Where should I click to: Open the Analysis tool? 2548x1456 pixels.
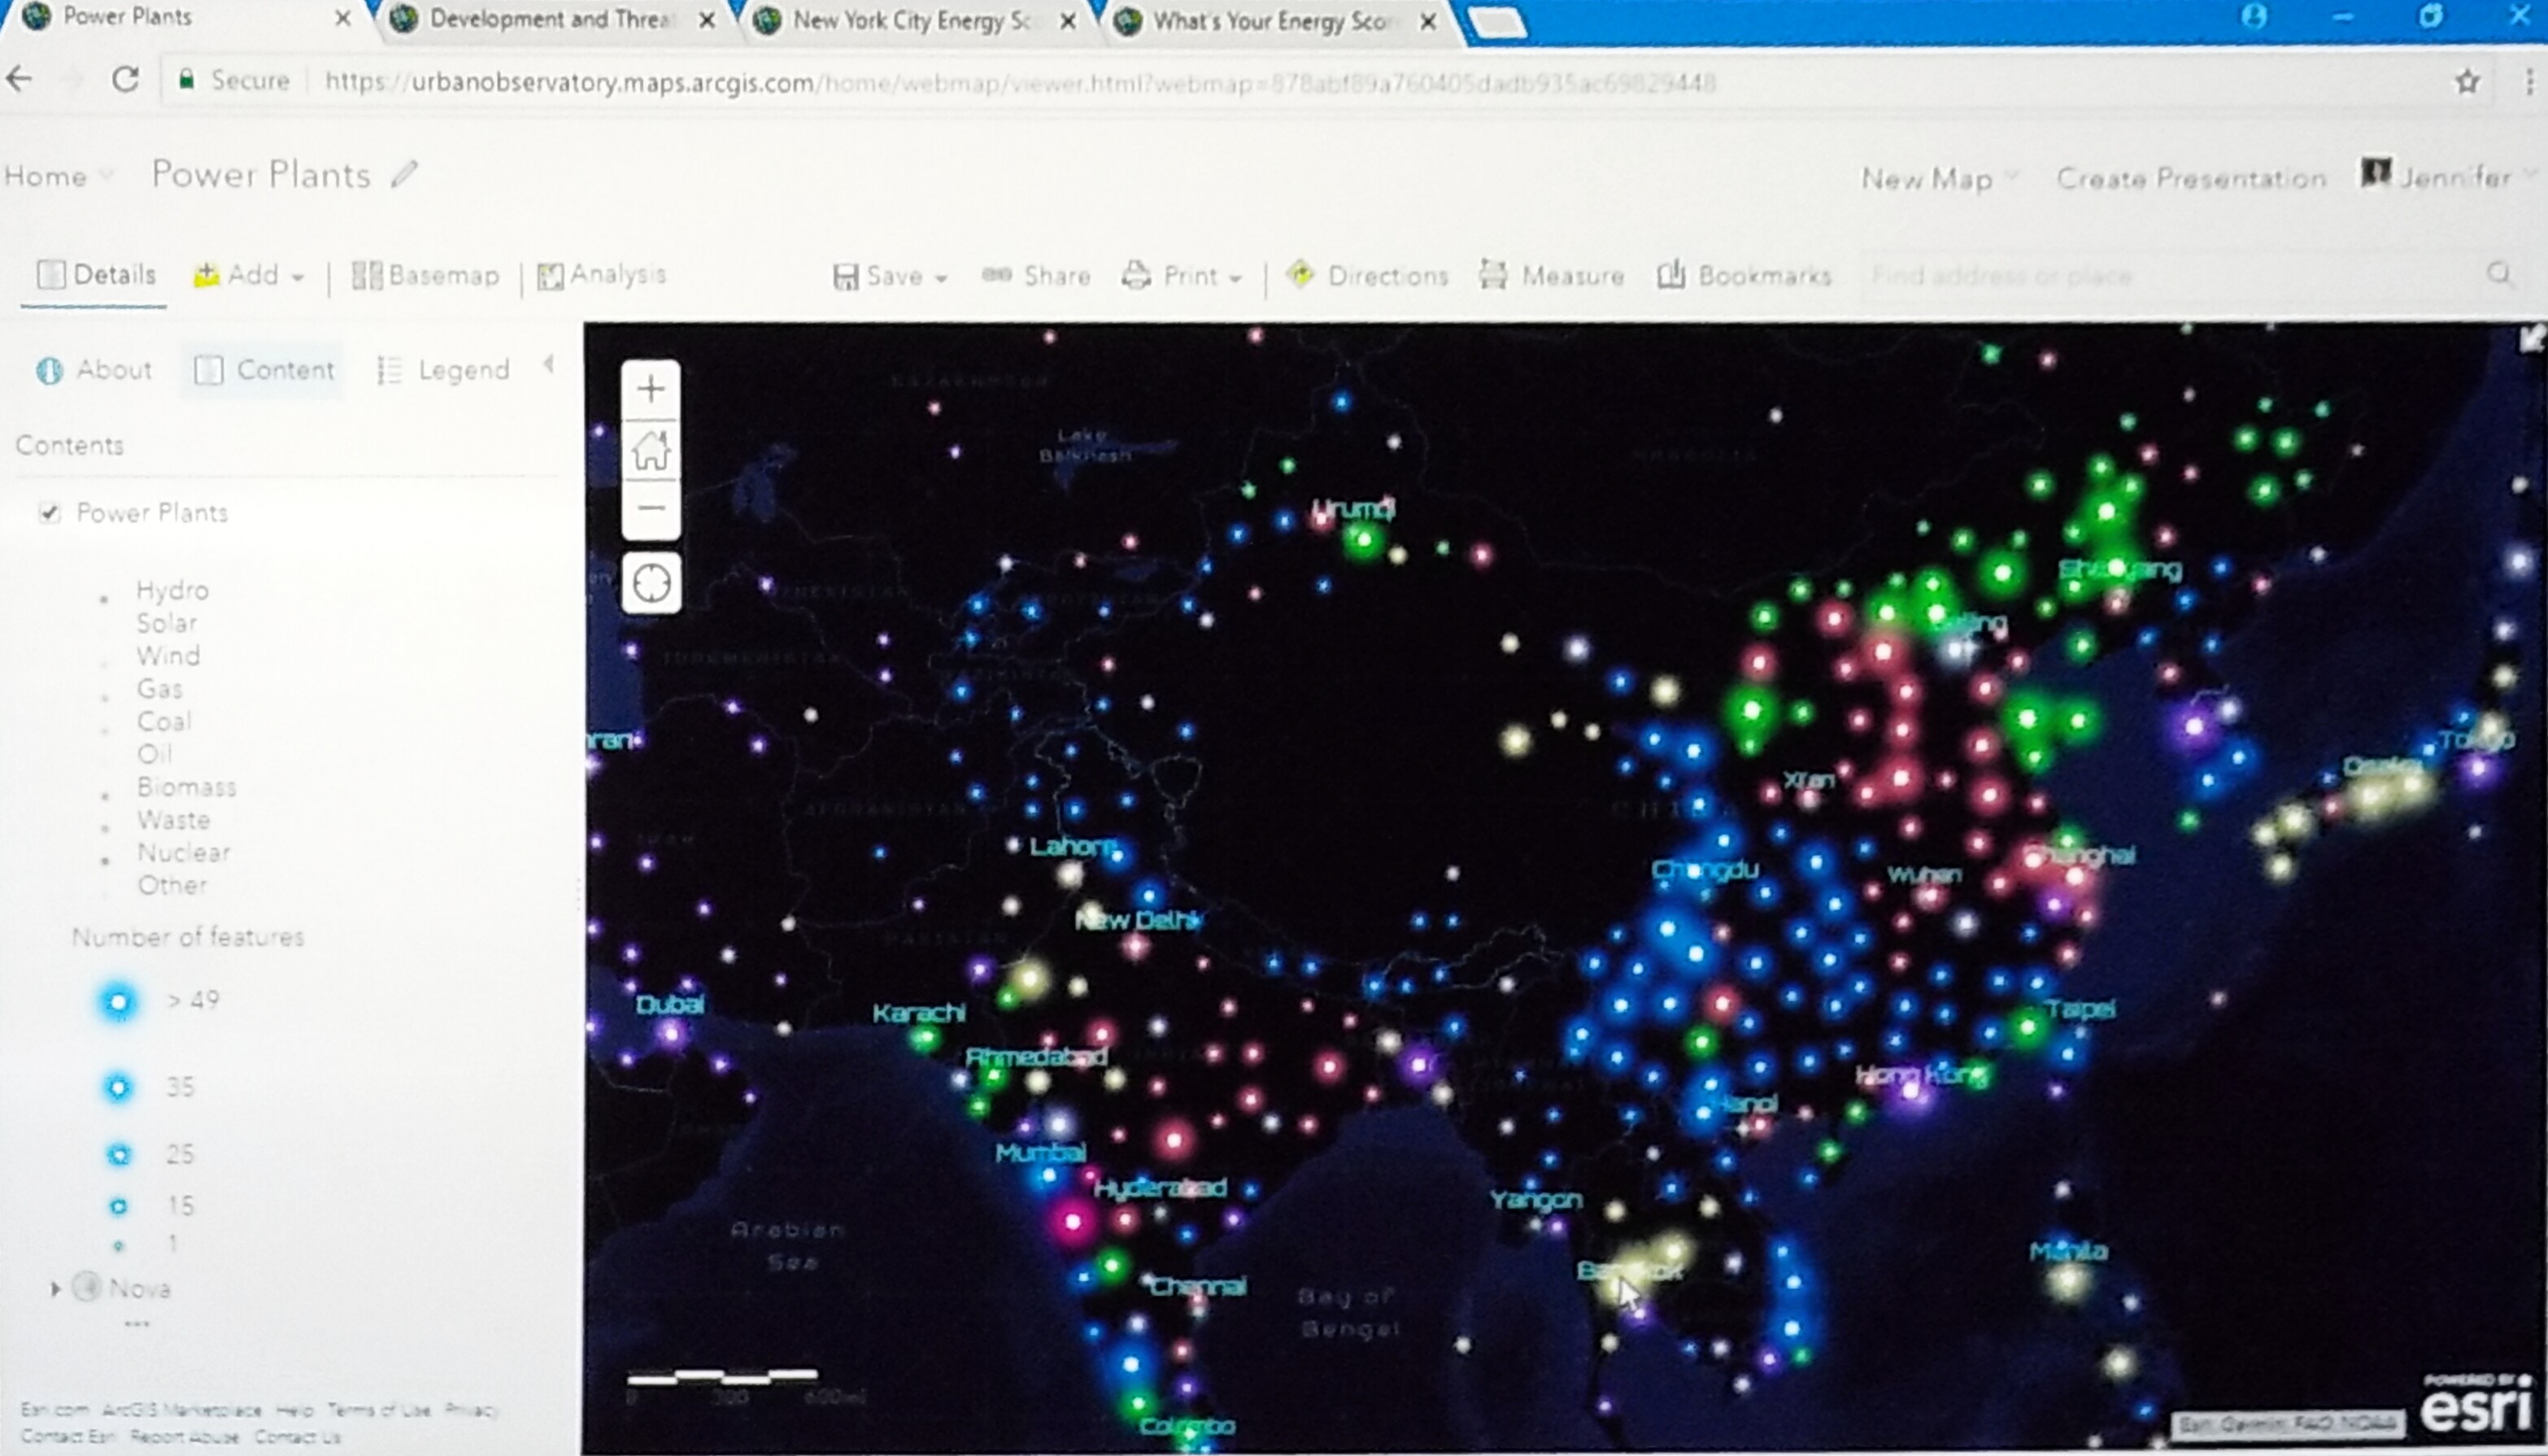[601, 275]
